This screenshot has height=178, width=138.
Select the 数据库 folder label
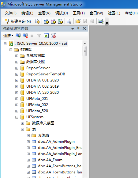point(26,50)
